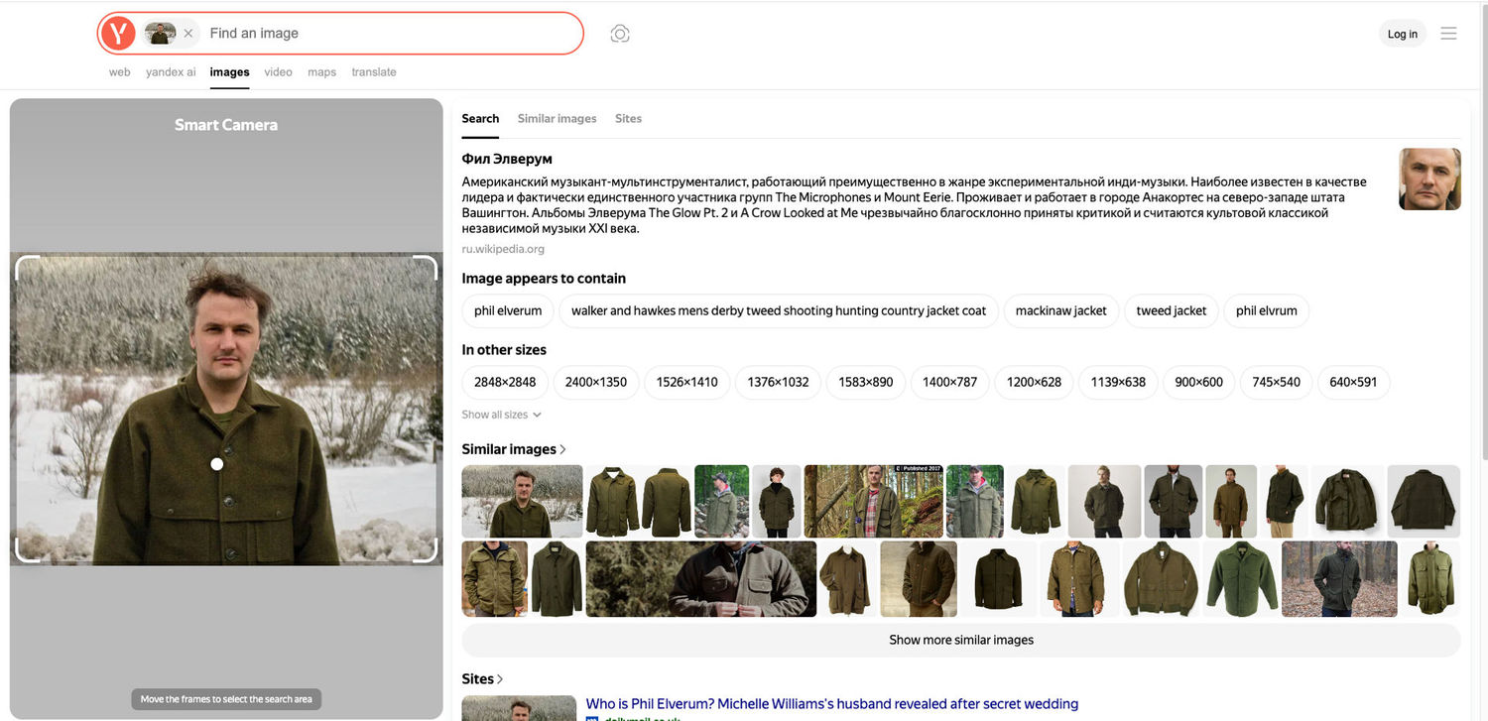Click the Log in button

point(1403,34)
